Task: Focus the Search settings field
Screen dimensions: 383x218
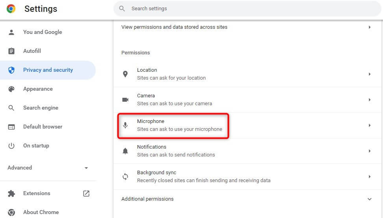Action: (x=236, y=9)
